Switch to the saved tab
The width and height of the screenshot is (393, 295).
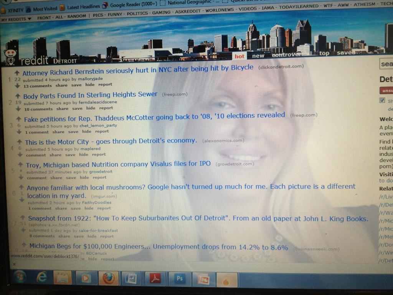pos(346,53)
